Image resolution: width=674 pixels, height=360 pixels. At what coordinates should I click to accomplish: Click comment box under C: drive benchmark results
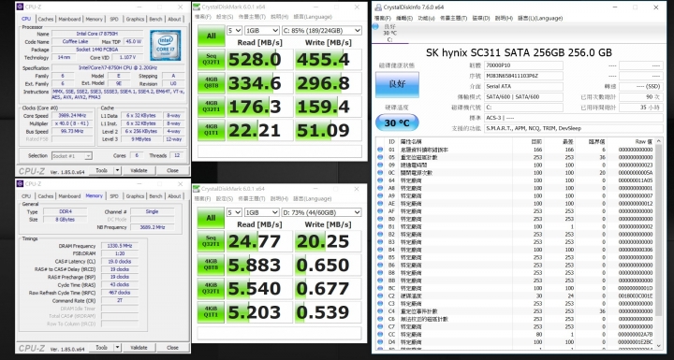pos(279,151)
